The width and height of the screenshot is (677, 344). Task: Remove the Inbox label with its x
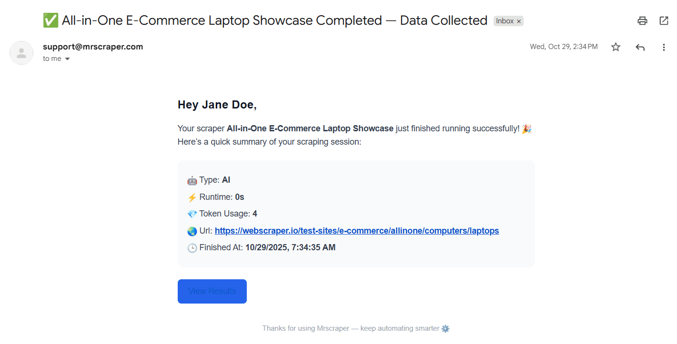(519, 21)
